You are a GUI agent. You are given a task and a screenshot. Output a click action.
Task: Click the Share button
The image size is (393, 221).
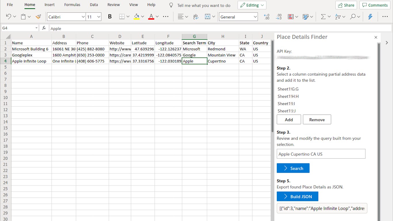346,5
